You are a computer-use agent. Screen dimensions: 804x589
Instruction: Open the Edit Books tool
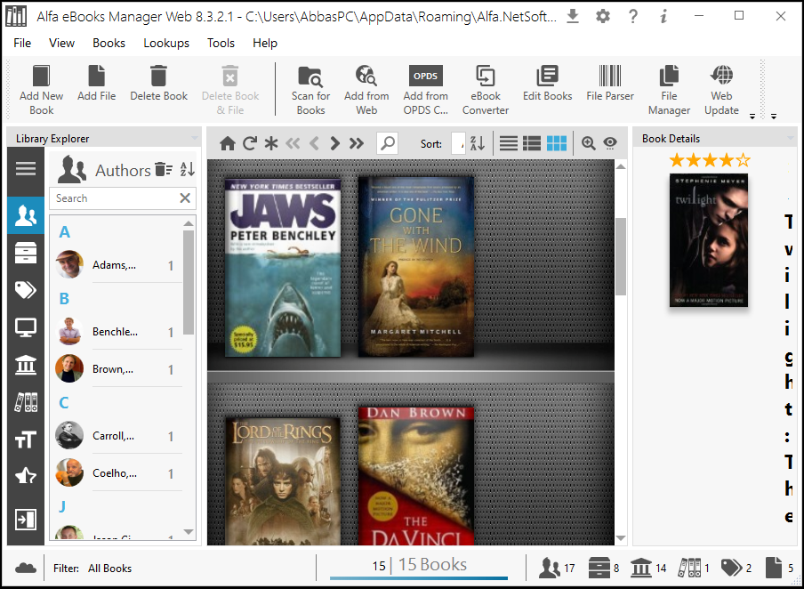click(x=547, y=83)
